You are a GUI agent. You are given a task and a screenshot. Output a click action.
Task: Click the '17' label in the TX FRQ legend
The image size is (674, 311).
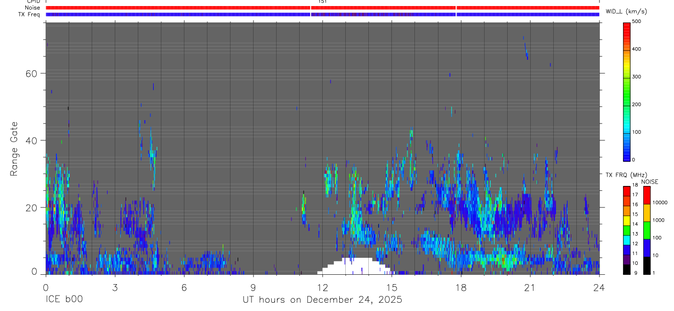point(636,195)
